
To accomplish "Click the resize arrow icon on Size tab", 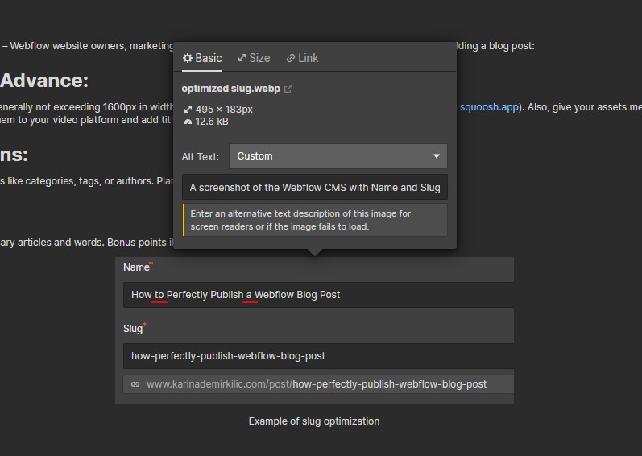I will (242, 58).
